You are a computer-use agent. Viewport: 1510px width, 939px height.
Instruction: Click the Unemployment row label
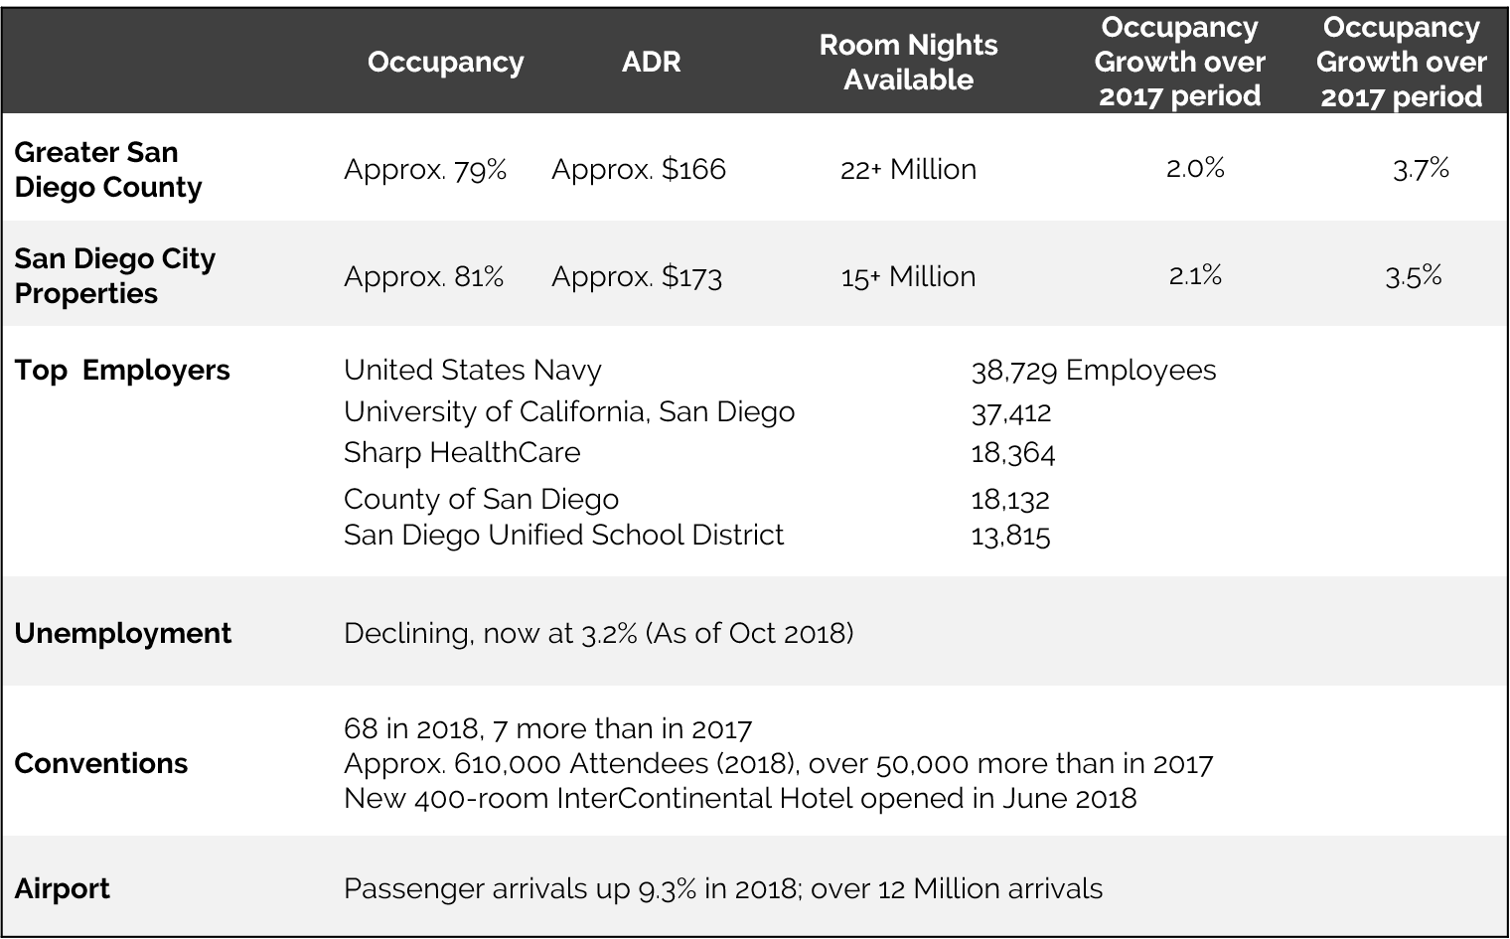(123, 633)
